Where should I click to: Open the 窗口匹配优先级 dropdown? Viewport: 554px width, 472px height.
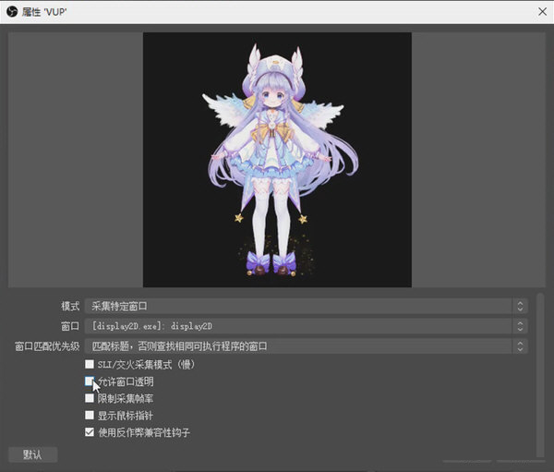[x=306, y=346]
